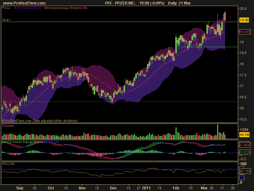
Task: Click the 16.5 price axis value
Action: 243,97
